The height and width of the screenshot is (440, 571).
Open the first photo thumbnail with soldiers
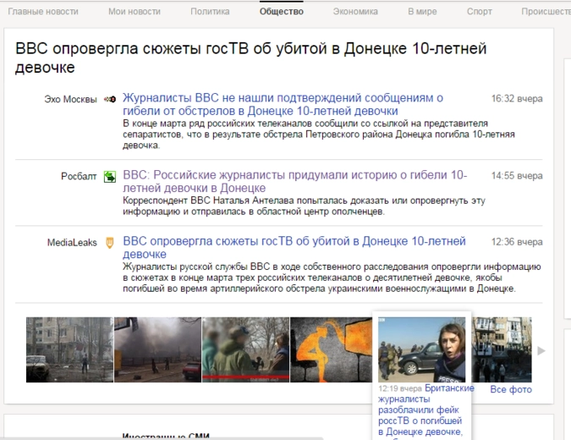[x=69, y=349]
